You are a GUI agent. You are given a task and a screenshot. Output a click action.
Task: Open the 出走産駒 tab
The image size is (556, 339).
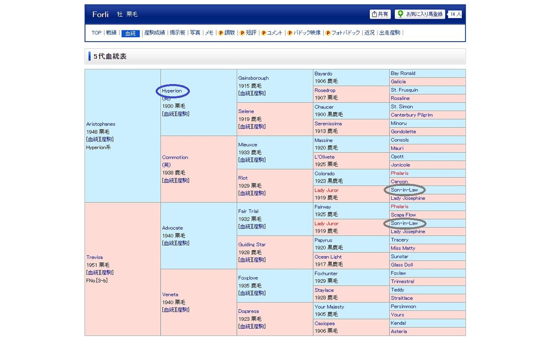(x=390, y=33)
